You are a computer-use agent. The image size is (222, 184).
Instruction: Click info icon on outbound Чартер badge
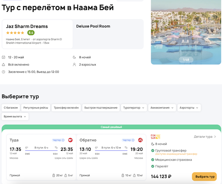(x=63, y=140)
